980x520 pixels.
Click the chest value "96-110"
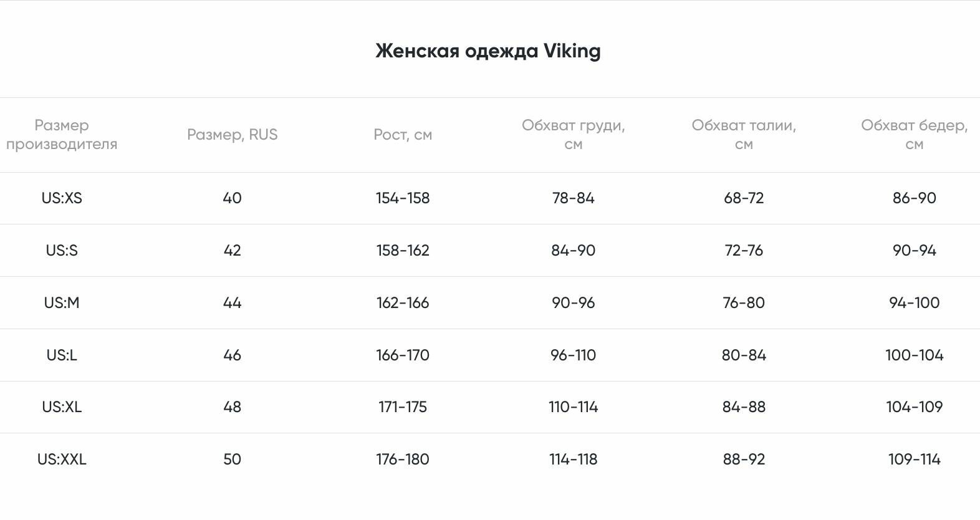(573, 355)
